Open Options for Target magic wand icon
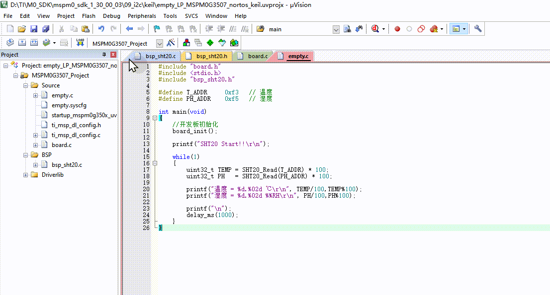550x295 pixels. tap(171, 43)
